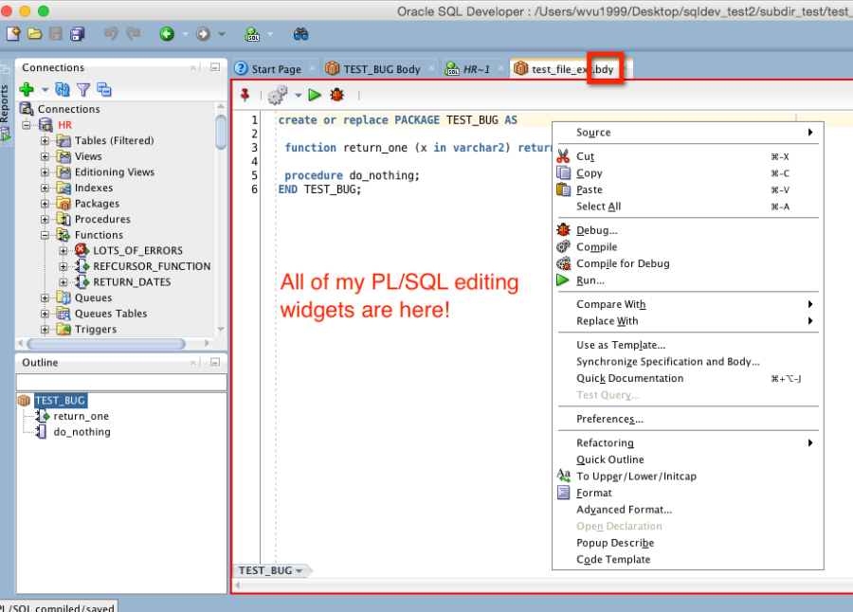
Task: Open the Back button history dropdown arrow
Action: tap(185, 34)
